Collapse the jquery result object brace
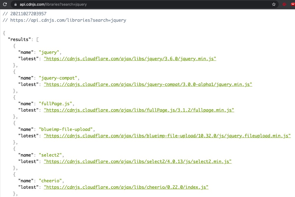The width and height of the screenshot is (295, 197). tap(14, 46)
